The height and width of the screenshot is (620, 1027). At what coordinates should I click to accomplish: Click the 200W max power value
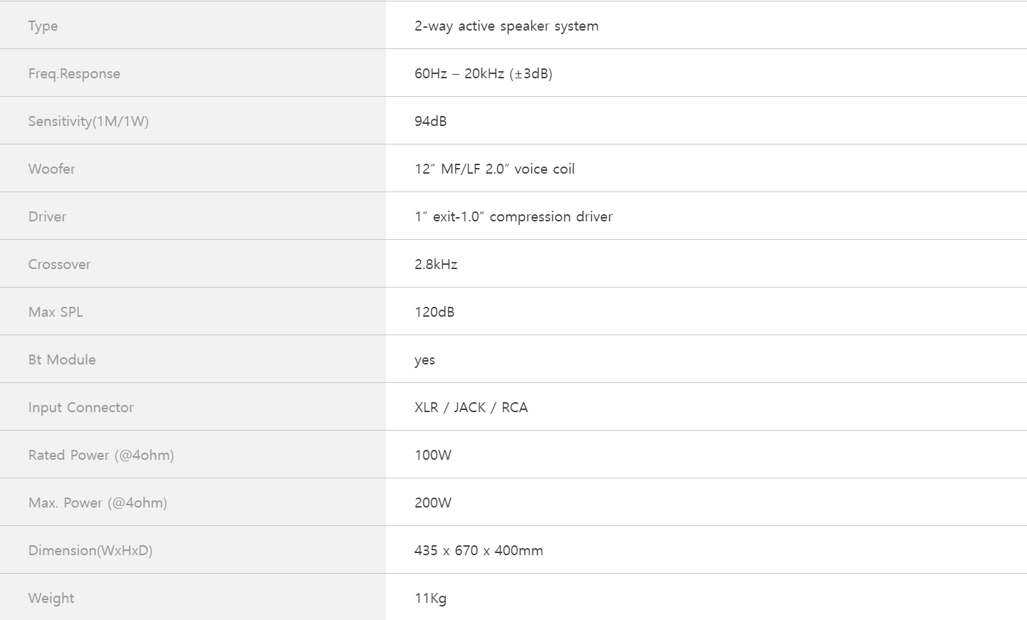(433, 503)
